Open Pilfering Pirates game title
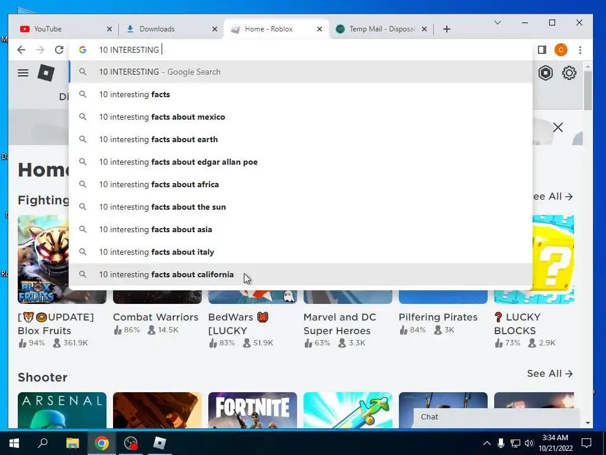 click(x=438, y=318)
